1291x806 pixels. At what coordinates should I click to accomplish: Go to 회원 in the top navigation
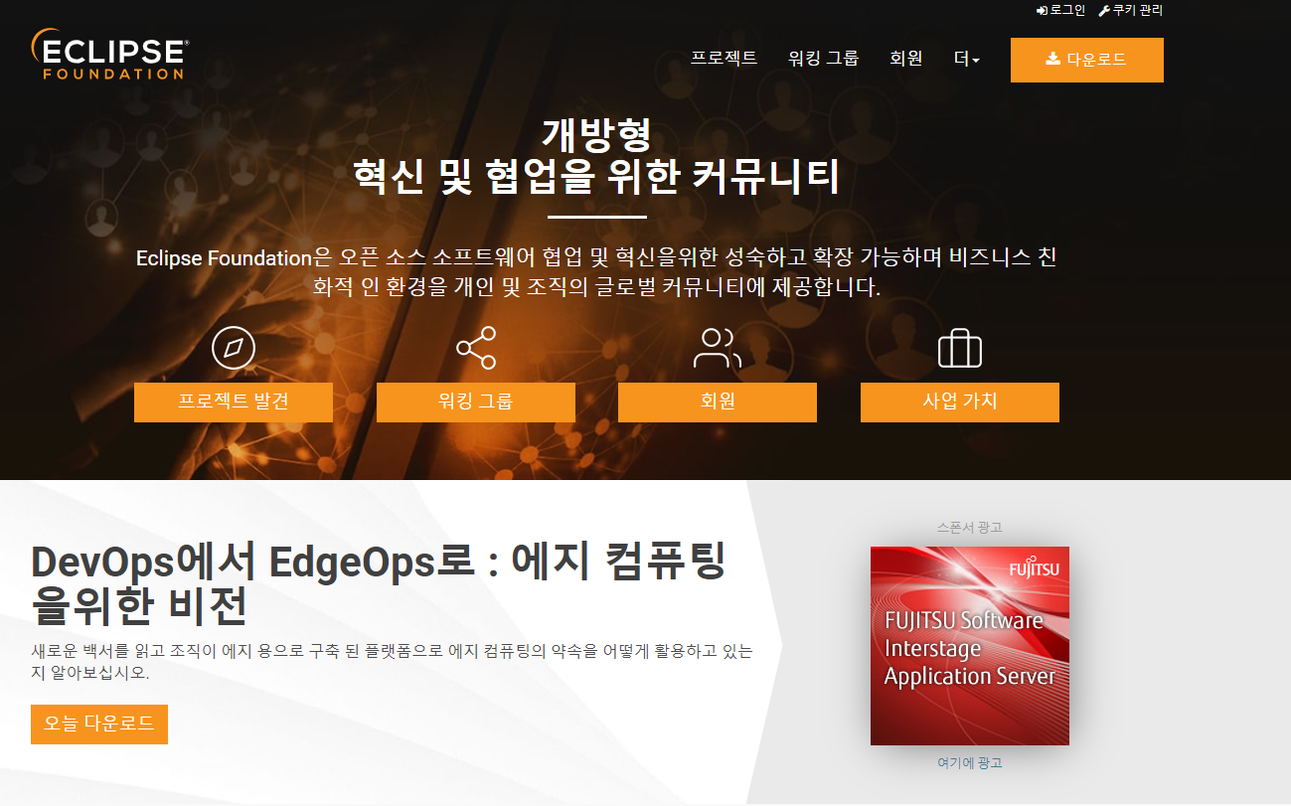click(x=906, y=59)
